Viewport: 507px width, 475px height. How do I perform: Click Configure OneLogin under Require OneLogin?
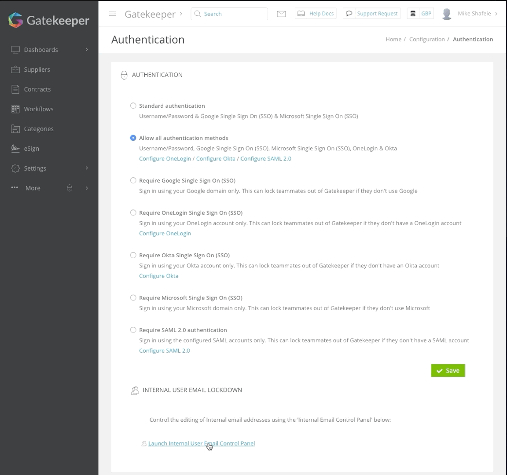(165, 233)
